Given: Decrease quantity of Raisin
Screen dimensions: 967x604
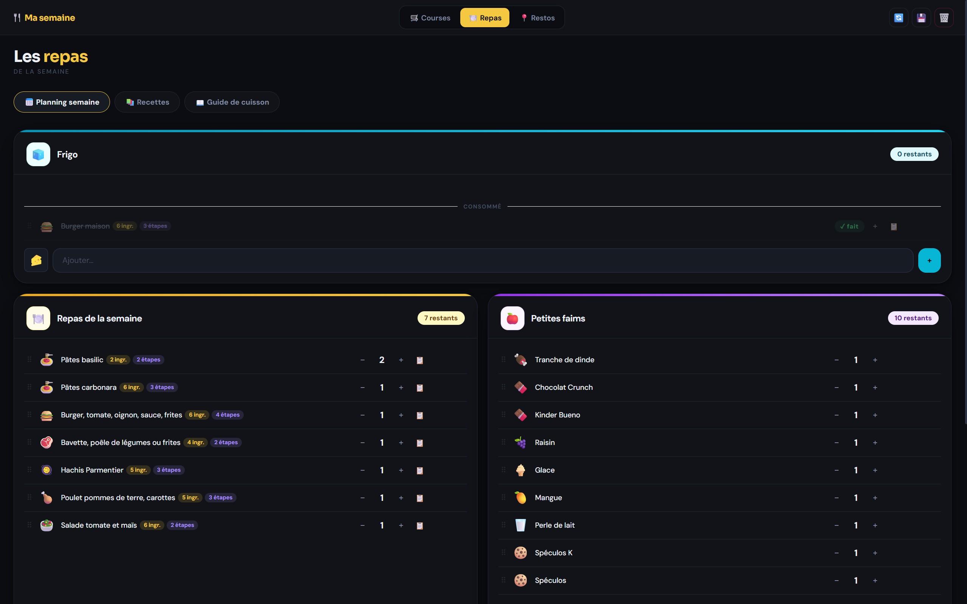Looking at the screenshot, I should pos(836,443).
